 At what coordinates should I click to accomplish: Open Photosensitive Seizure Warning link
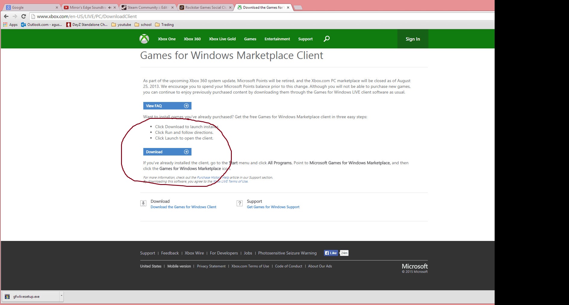point(287,253)
